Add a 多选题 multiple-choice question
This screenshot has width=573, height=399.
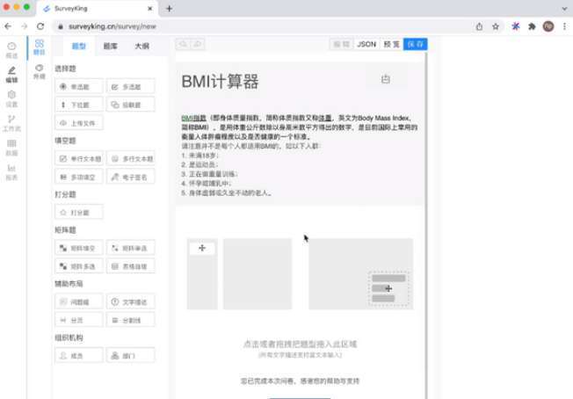(x=131, y=86)
